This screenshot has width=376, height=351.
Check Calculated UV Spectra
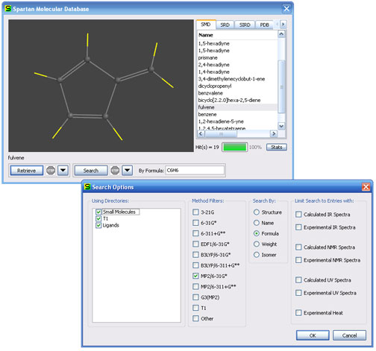click(x=298, y=280)
